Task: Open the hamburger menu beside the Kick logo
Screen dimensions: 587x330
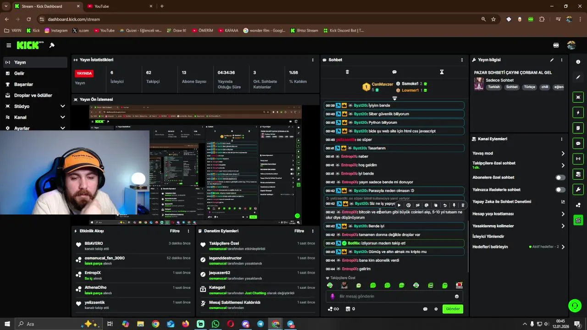Action: point(9,45)
